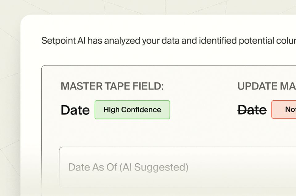Click the Setpoint AI description sentence
296x196 pixels.
pos(169,41)
